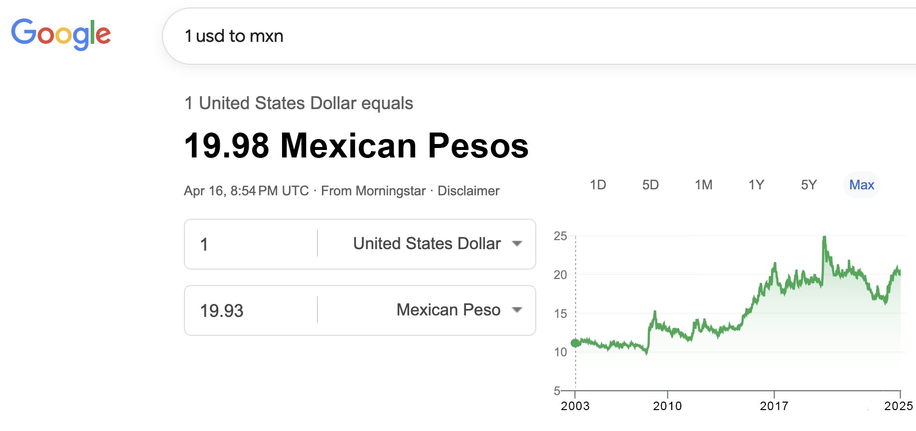Select the 5D chart range tab
916x431 pixels.
(x=650, y=185)
